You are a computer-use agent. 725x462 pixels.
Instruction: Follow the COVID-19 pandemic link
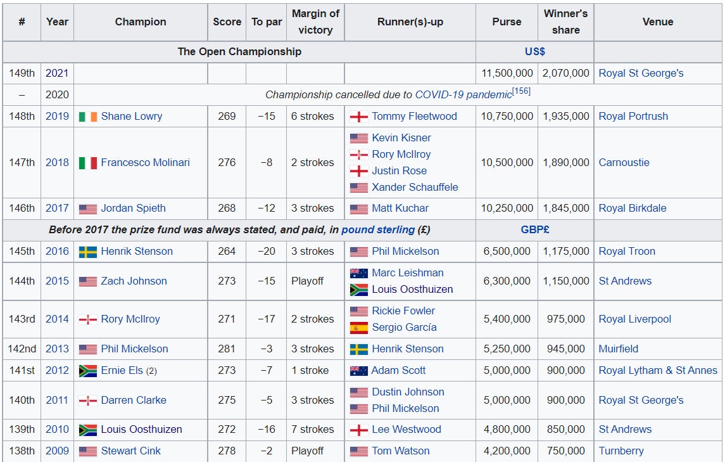(x=463, y=95)
